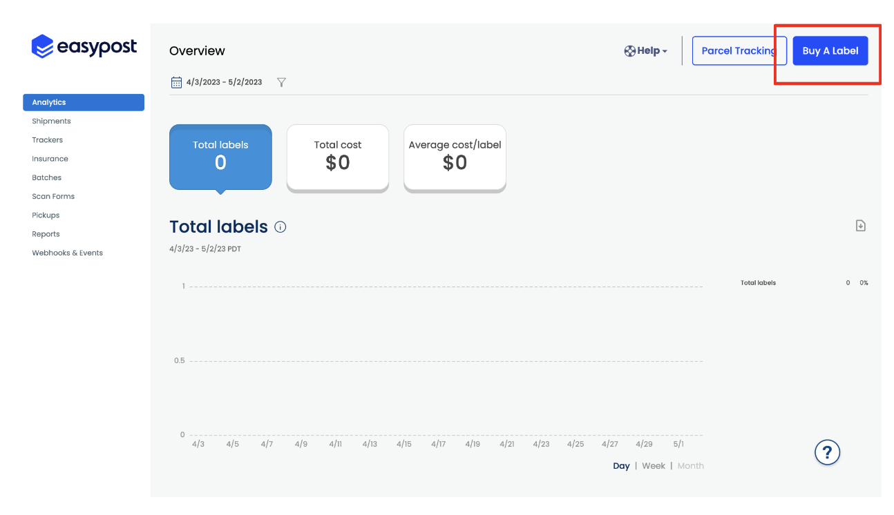Click the Help lifebuoy icon
Image resolution: width=894 pixels, height=515 pixels.
coord(629,51)
